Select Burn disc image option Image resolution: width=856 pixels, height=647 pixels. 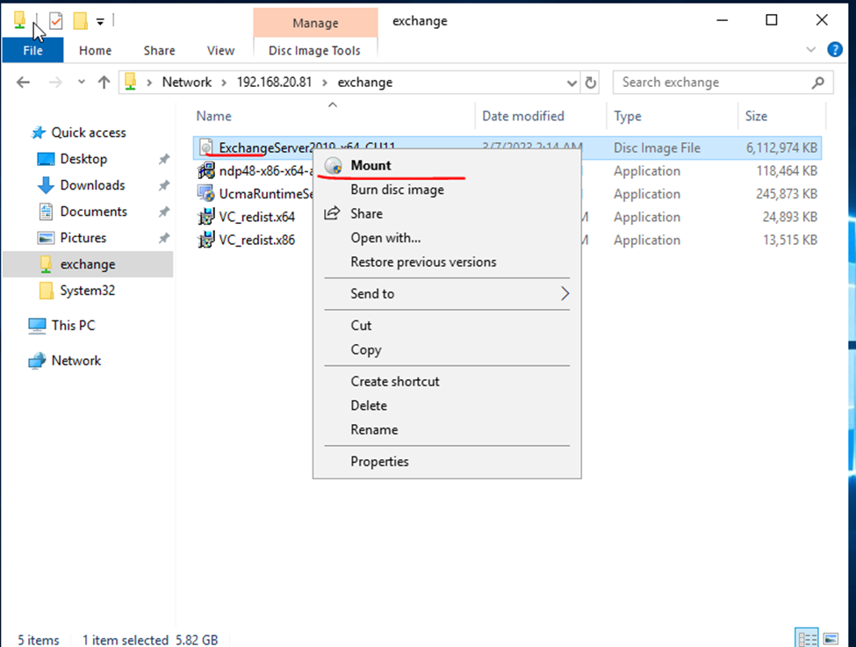397,190
